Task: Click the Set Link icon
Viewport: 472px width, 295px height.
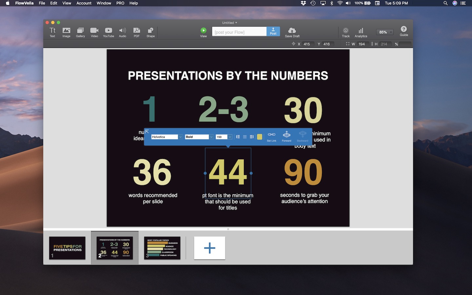Action: click(x=271, y=136)
